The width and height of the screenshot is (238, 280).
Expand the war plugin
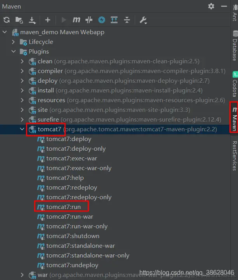[22, 275]
